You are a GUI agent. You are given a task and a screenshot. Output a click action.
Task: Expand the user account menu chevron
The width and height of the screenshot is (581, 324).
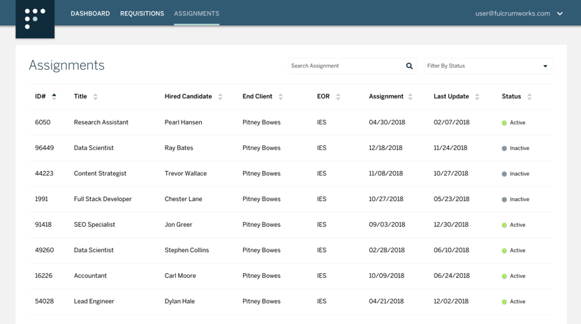(559, 14)
